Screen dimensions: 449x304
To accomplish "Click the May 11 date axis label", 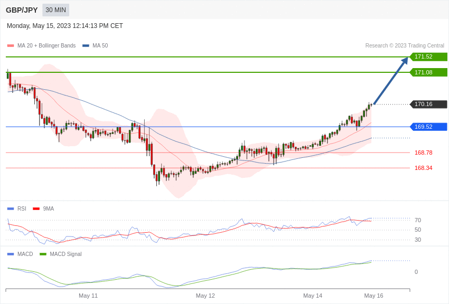I will click(88, 296).
